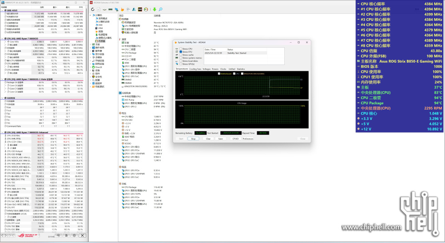Open Preferences in stability test window
The image size is (445, 243).
coord(248,139)
